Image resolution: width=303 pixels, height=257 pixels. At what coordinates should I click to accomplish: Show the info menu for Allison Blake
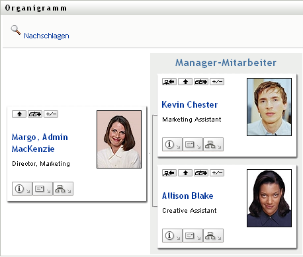coord(172,236)
